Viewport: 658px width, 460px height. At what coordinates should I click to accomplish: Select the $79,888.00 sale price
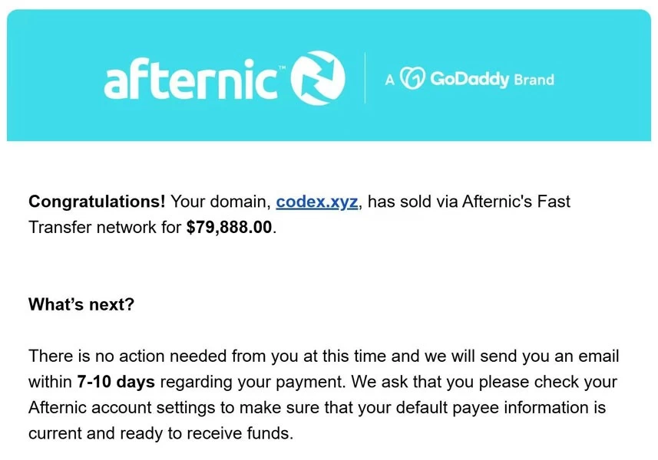(x=229, y=227)
